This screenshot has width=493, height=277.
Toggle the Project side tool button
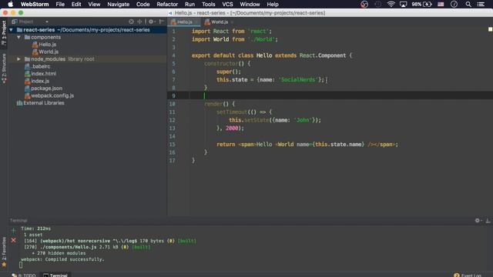(4, 32)
